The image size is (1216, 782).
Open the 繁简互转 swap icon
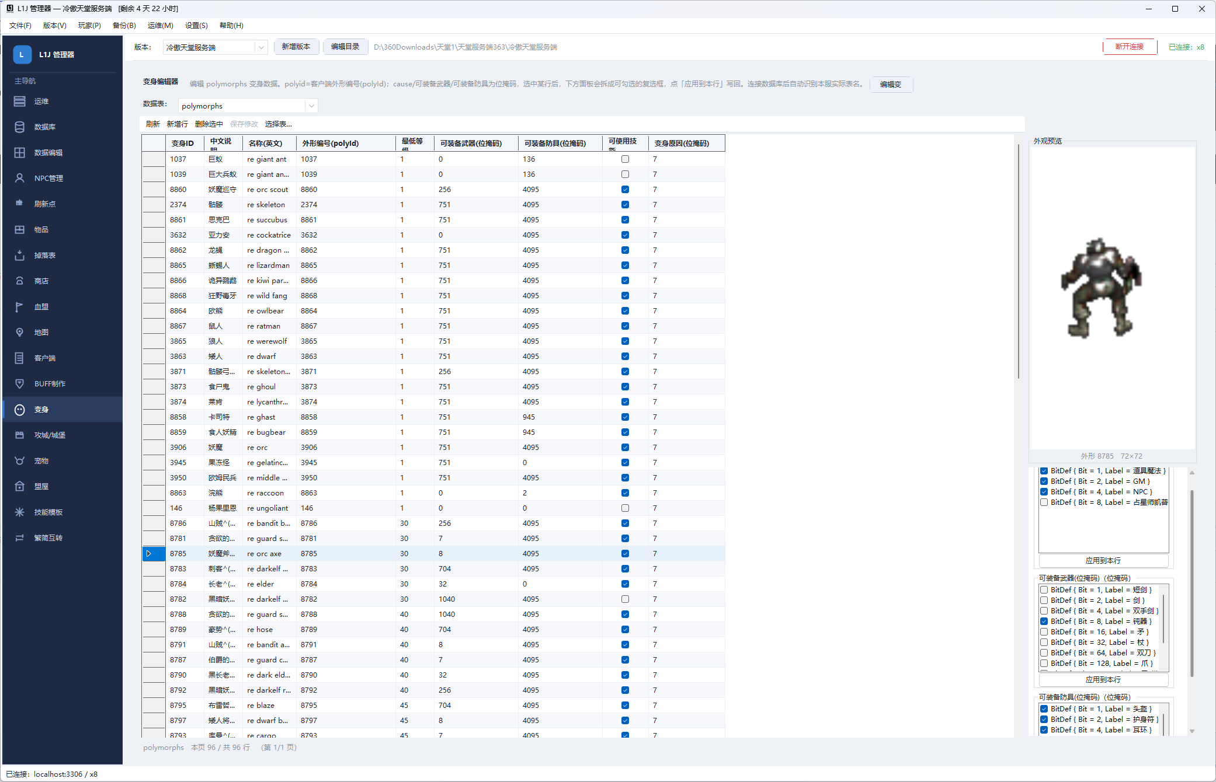[19, 538]
